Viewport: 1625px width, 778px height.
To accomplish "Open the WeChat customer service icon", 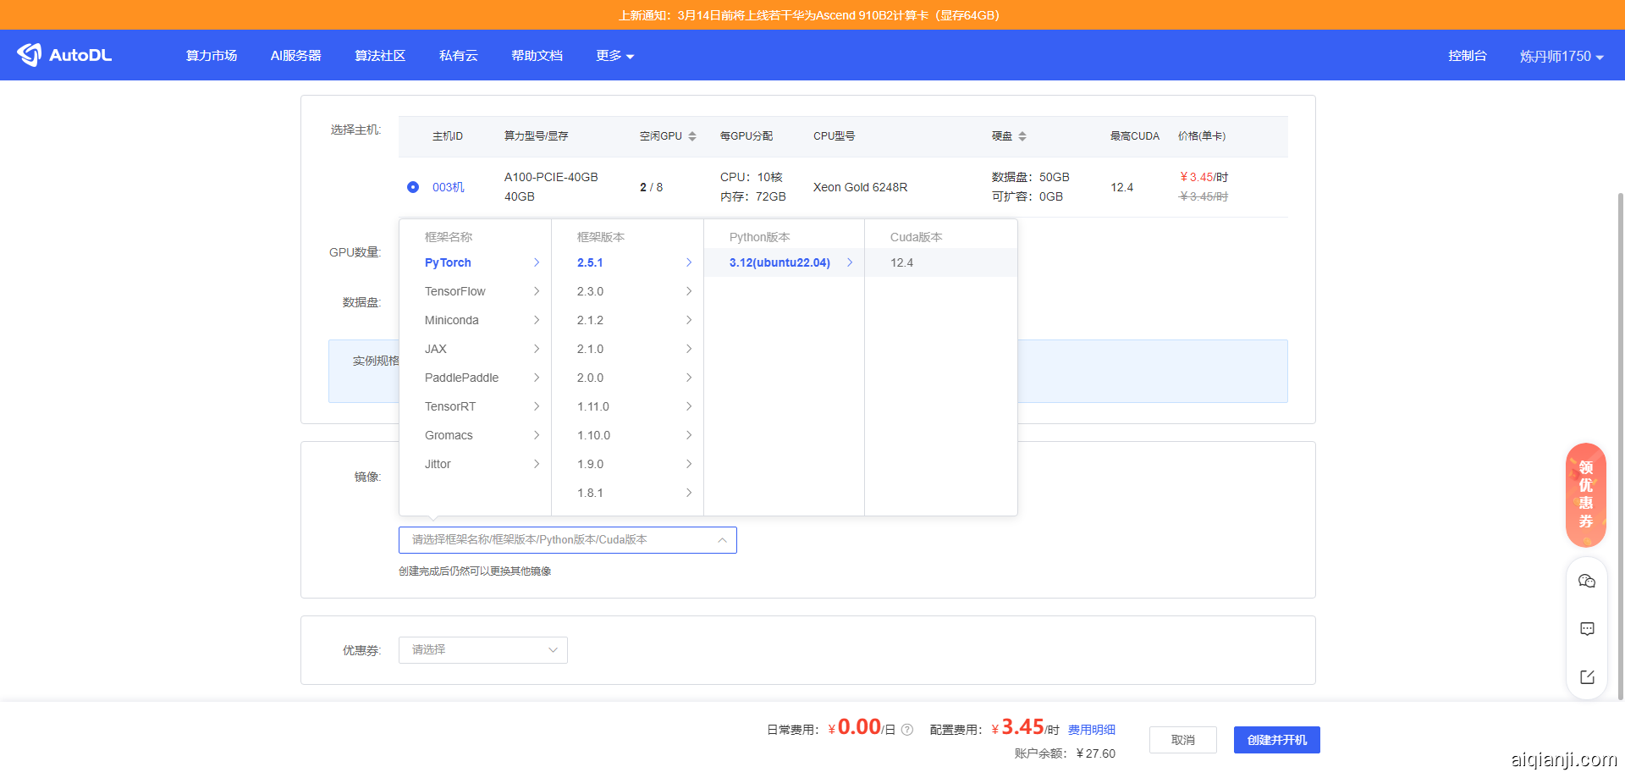I will (1586, 581).
